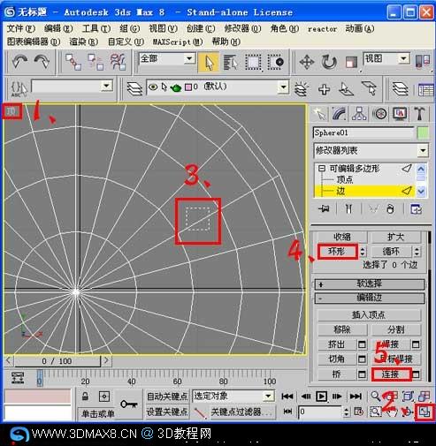Open 挤出 extrude settings box
Screen dimensions: 436x446
[x=362, y=344]
